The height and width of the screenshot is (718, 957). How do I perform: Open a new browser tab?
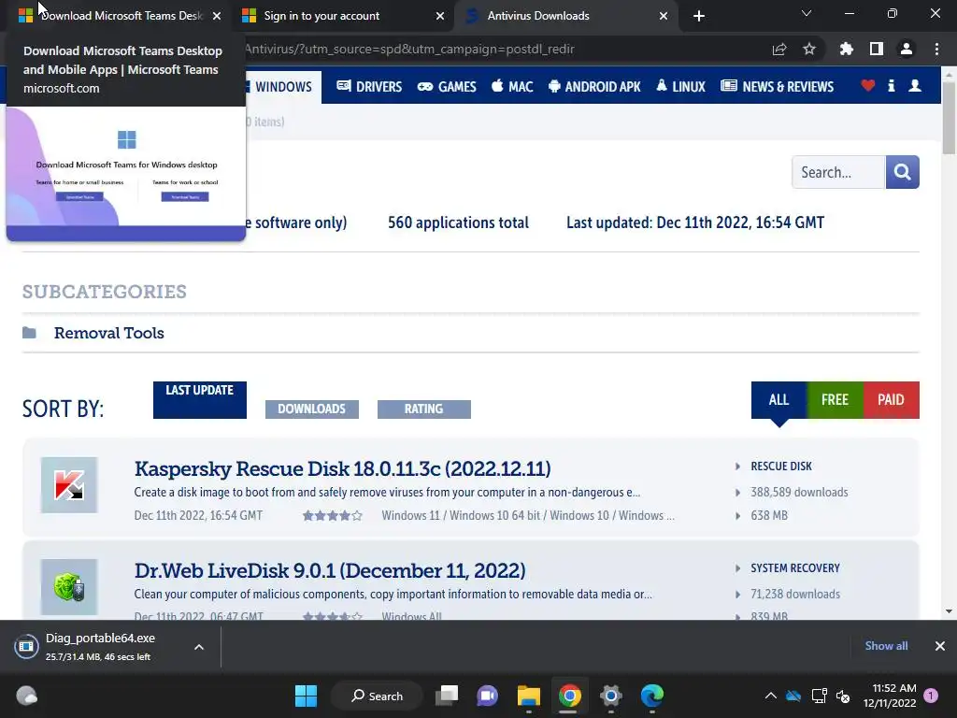coord(699,16)
